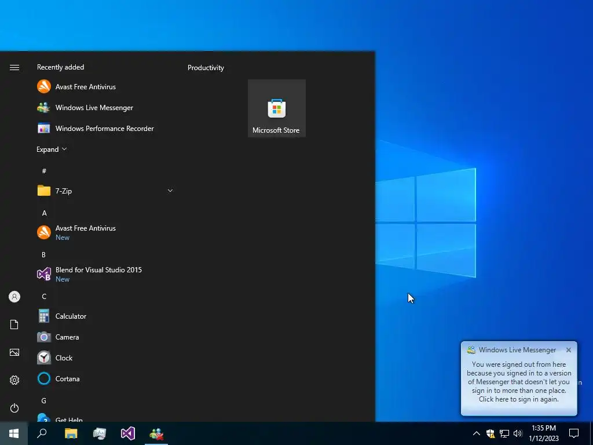Image resolution: width=593 pixels, height=445 pixels.
Task: Open Settings gear in Start sidebar
Action: [14, 380]
